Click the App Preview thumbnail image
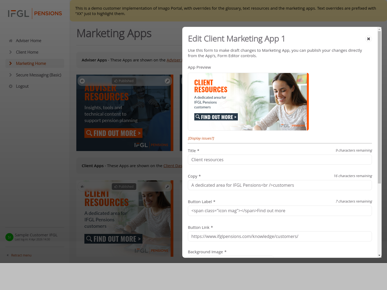Screen dimensions: 387x290 [248, 102]
